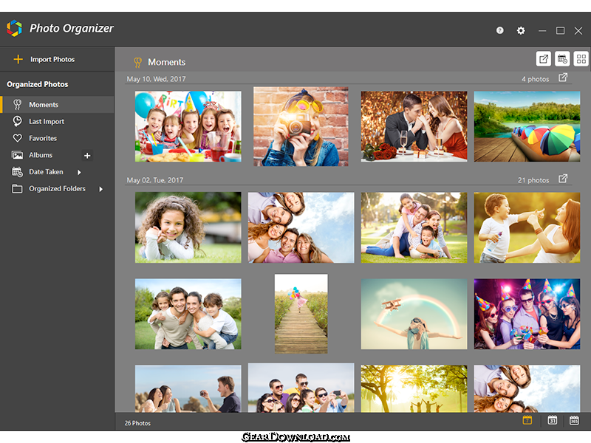Click the Photo Organizer logo icon

[x=14, y=28]
